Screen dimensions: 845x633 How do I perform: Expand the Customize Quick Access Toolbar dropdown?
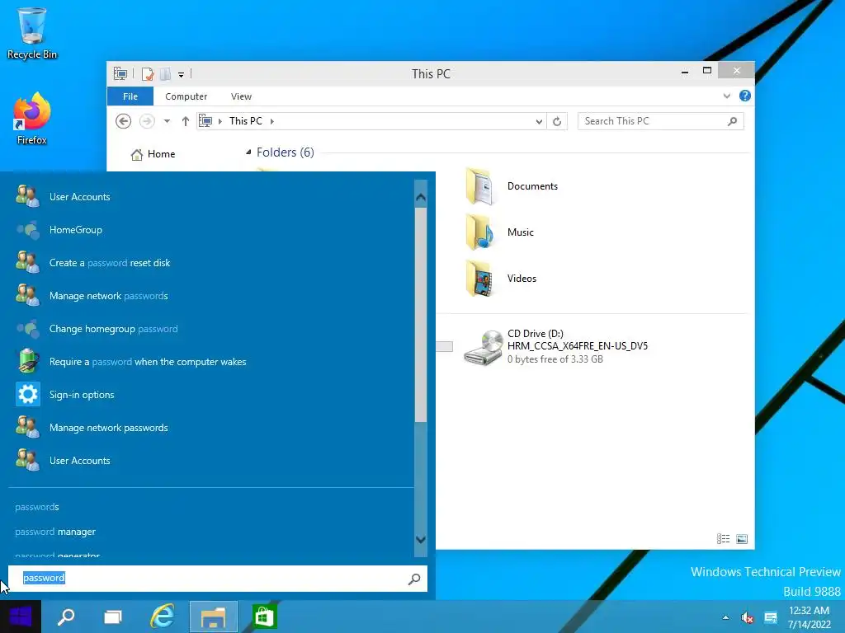tap(181, 75)
